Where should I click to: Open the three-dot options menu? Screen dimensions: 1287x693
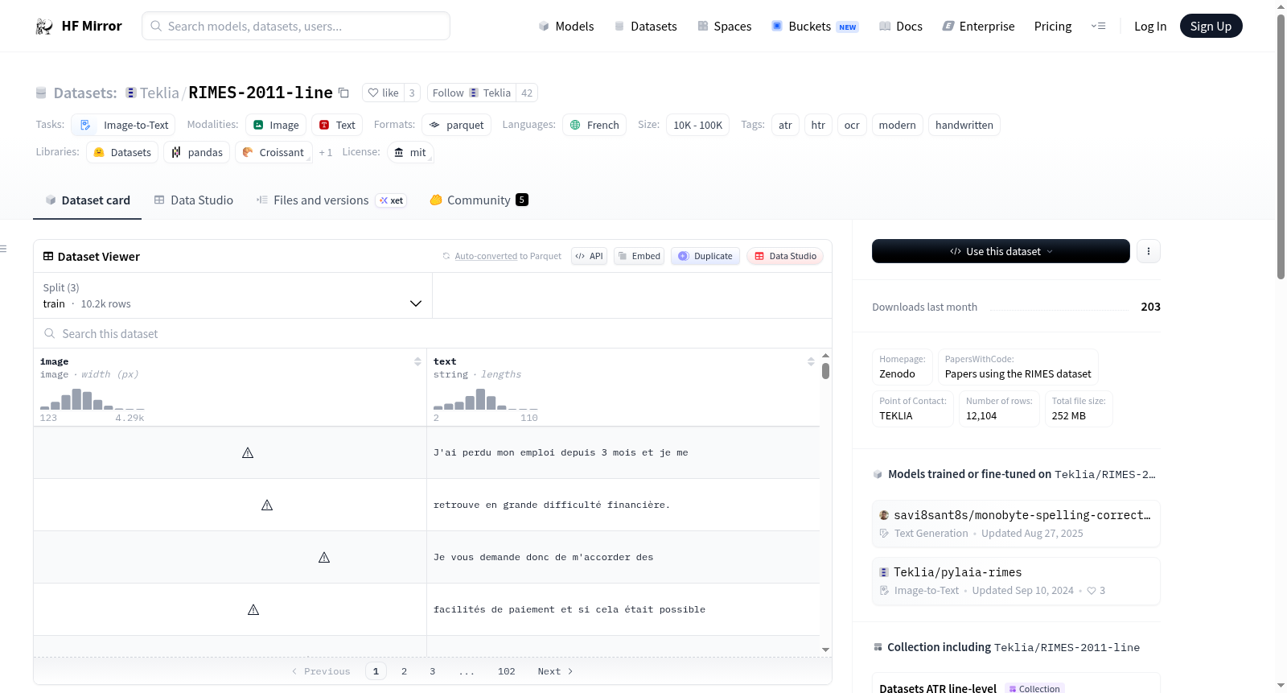point(1149,251)
